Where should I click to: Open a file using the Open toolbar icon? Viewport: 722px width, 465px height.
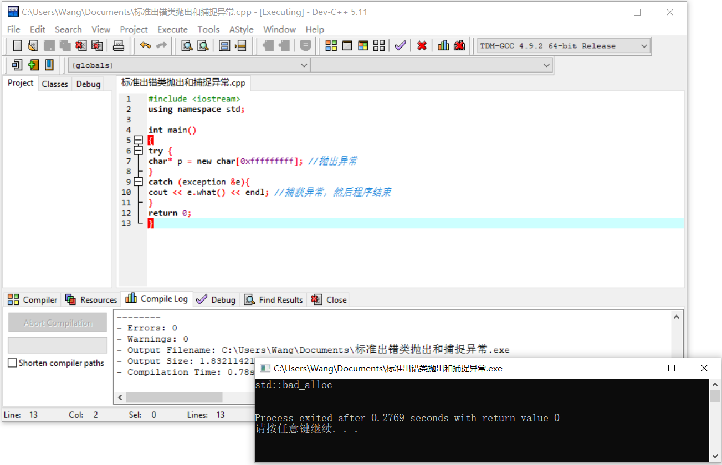click(32, 45)
